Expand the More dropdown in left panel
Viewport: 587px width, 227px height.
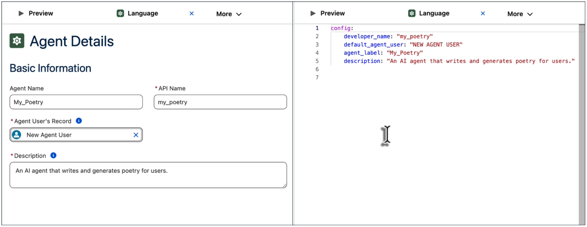pyautogui.click(x=229, y=14)
